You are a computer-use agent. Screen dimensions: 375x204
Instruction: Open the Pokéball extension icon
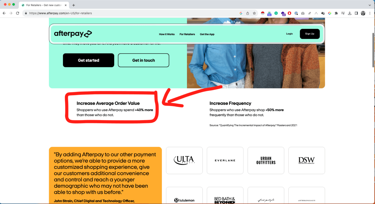262,13
